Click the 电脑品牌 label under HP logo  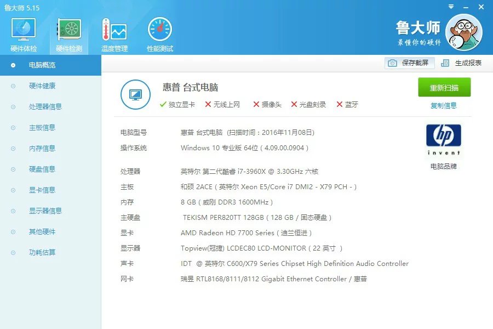(444, 166)
